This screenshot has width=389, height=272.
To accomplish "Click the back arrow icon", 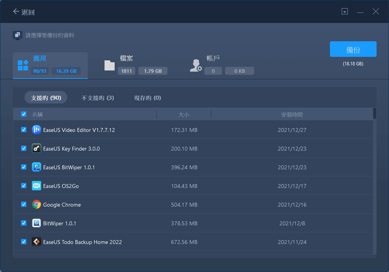I will (x=16, y=11).
